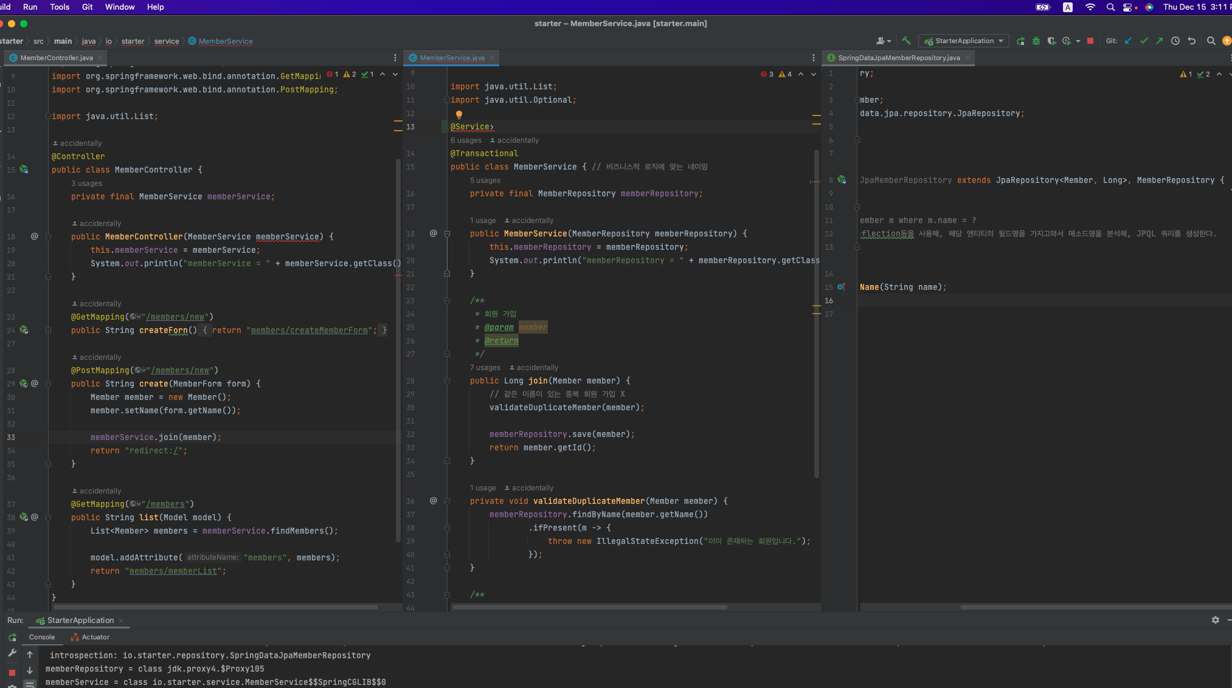The height and width of the screenshot is (688, 1232).
Task: Click vertical scrollbar of MemberService editor
Action: click(x=816, y=313)
